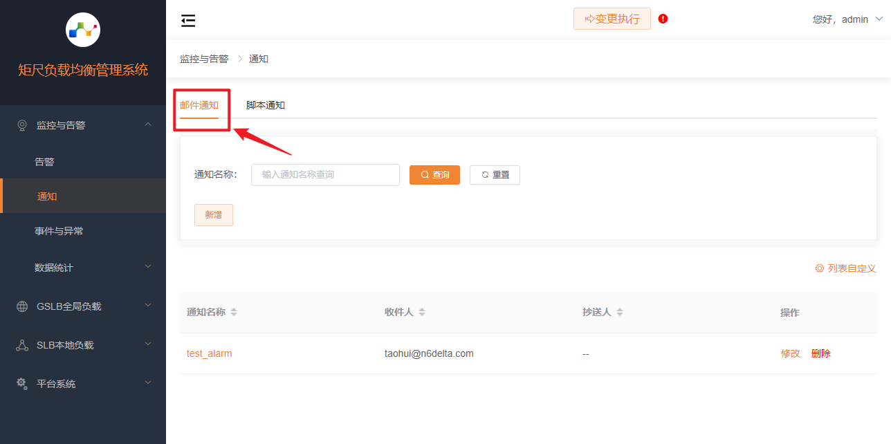Click the 列表自定义 settings icon
This screenshot has width=891, height=444.
tap(820, 268)
